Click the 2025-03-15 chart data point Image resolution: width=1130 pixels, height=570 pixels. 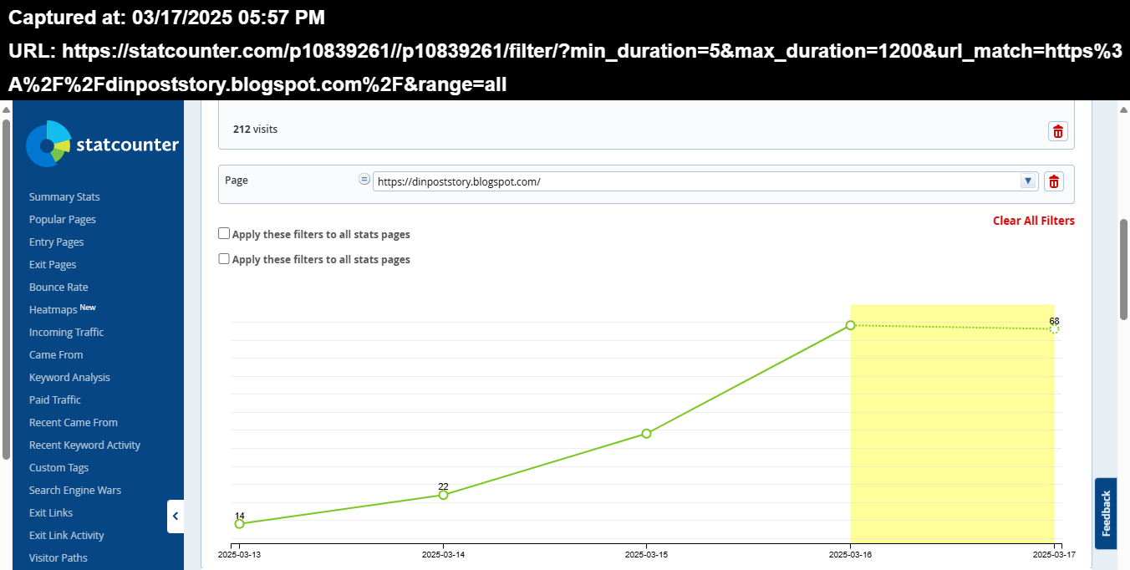click(646, 434)
